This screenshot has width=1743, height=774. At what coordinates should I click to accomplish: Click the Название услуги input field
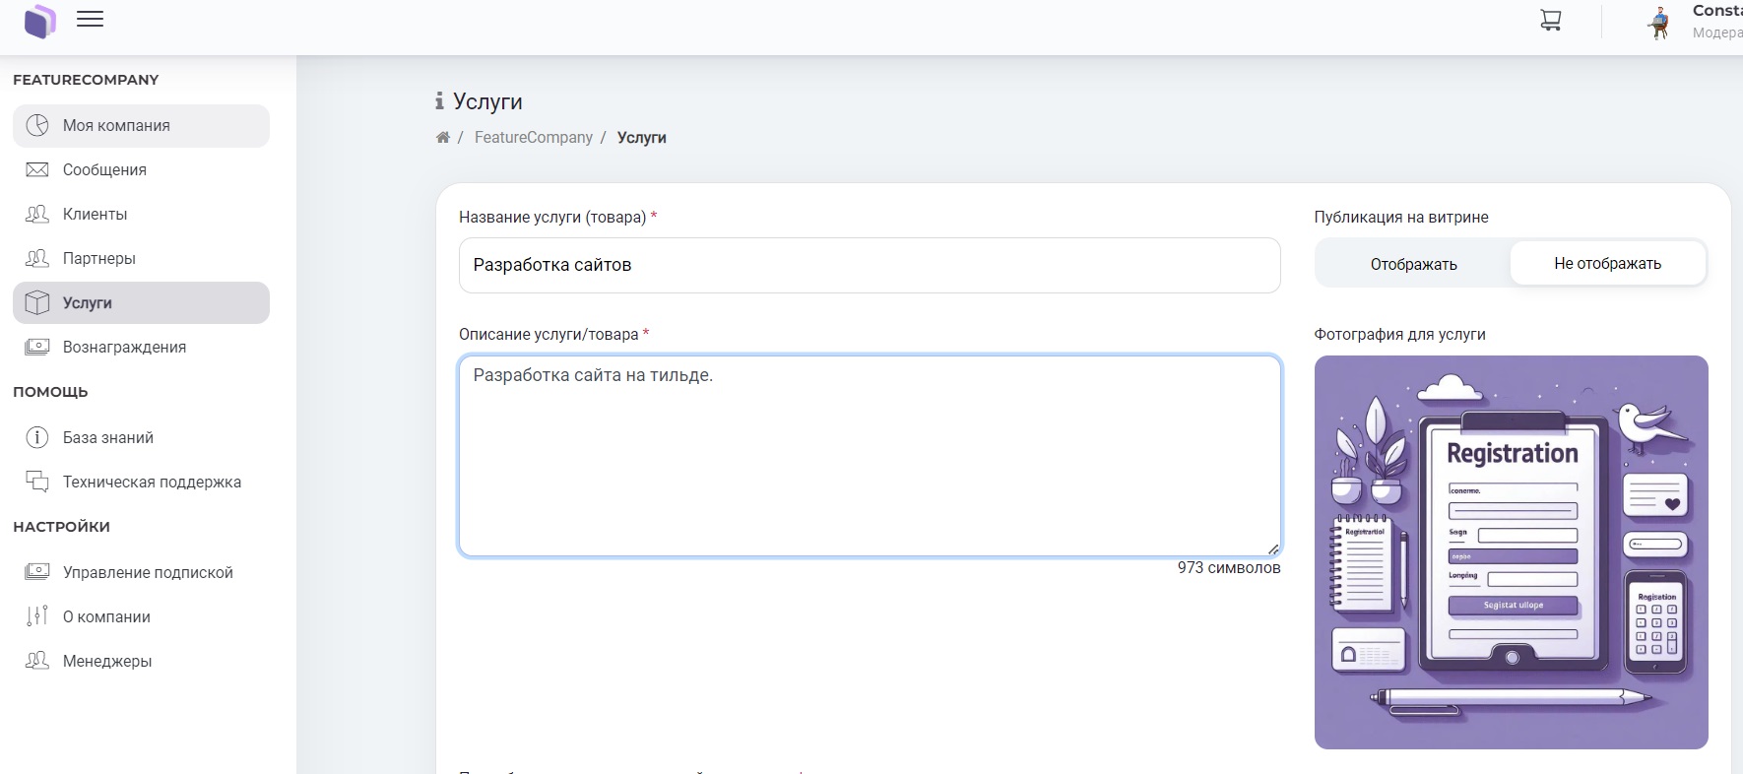tap(869, 265)
